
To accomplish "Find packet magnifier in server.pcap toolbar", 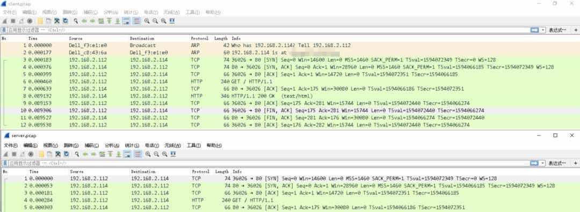I will coord(77,154).
